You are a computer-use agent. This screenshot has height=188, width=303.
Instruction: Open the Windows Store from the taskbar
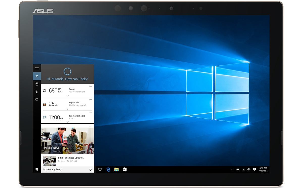tap(124, 169)
